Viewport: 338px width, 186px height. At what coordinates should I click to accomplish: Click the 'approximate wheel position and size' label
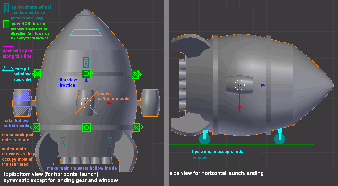click(x=31, y=10)
